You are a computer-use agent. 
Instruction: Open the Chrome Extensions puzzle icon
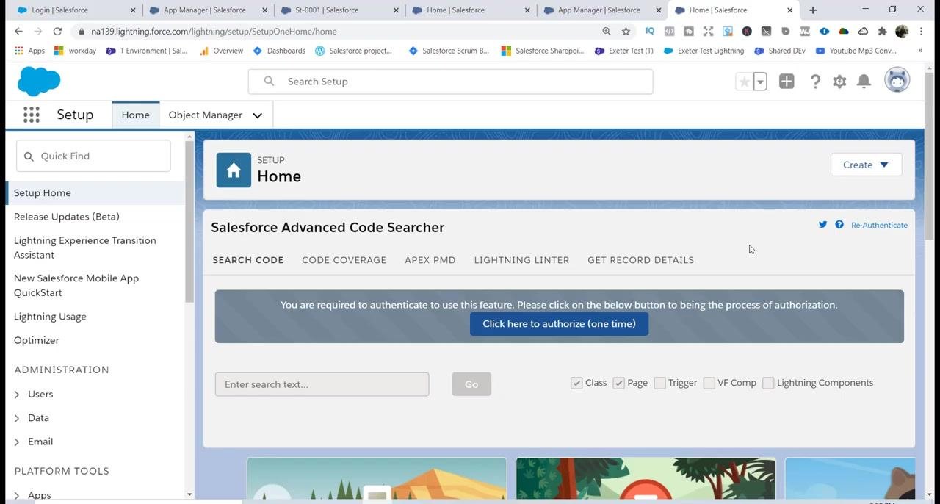883,32
